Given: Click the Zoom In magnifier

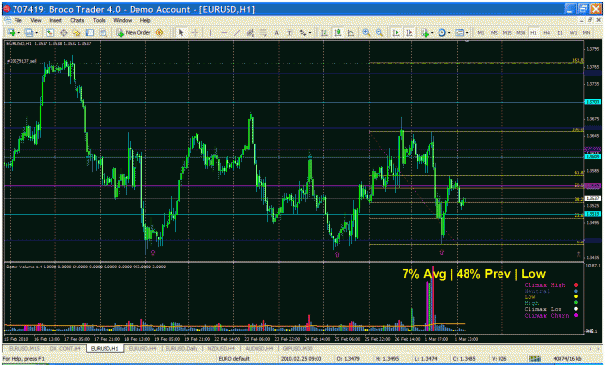Looking at the screenshot, I should (366, 33).
